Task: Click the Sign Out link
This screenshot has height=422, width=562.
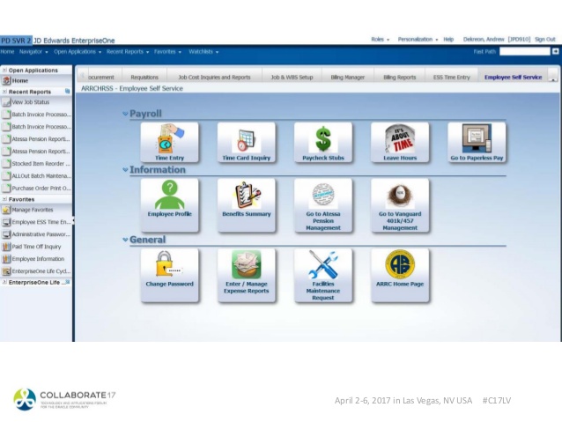Action: tap(544, 40)
